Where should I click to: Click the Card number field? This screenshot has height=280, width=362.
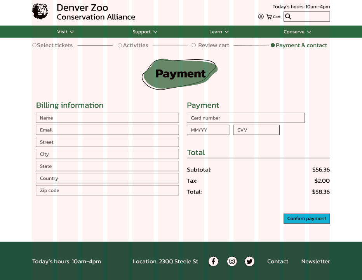point(245,118)
